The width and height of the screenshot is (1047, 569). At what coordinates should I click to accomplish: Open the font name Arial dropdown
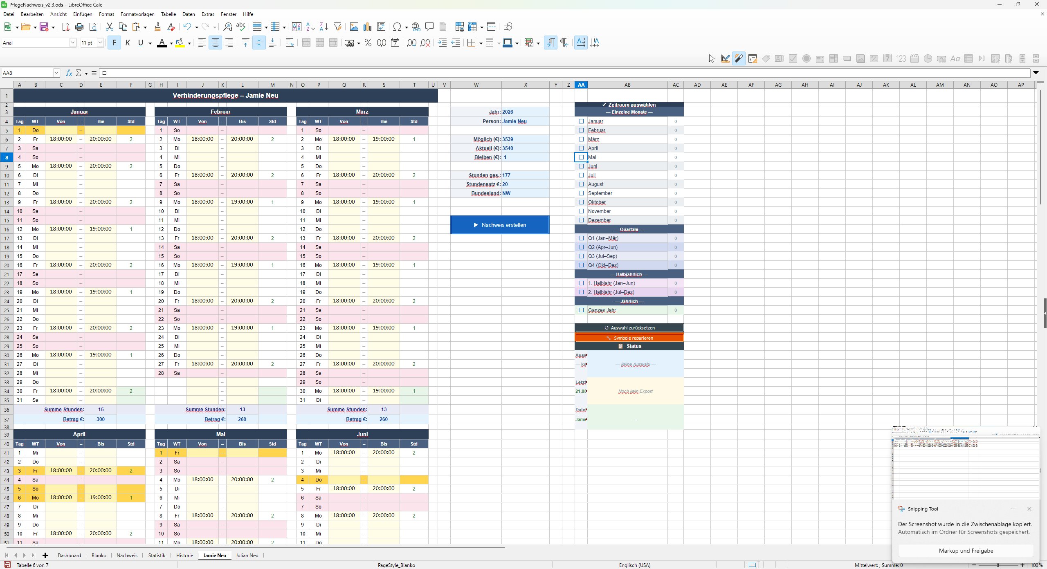click(73, 43)
